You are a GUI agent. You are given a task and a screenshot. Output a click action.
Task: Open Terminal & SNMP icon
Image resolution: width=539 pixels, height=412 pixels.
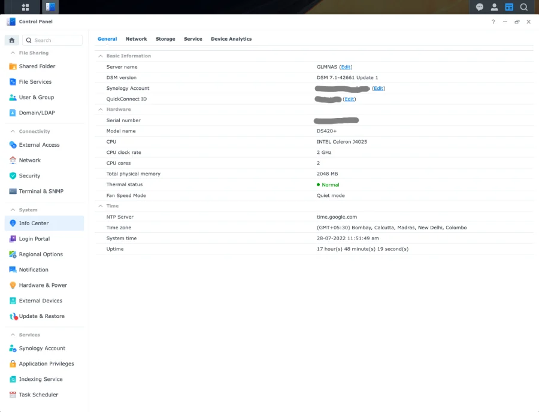(x=13, y=191)
